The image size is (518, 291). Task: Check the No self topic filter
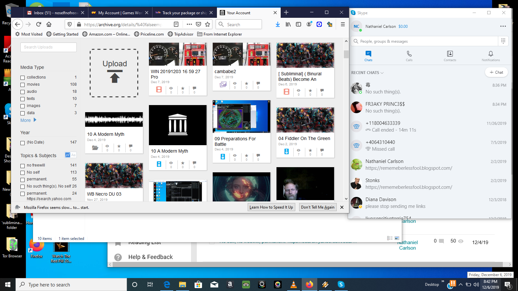[x=23, y=173]
